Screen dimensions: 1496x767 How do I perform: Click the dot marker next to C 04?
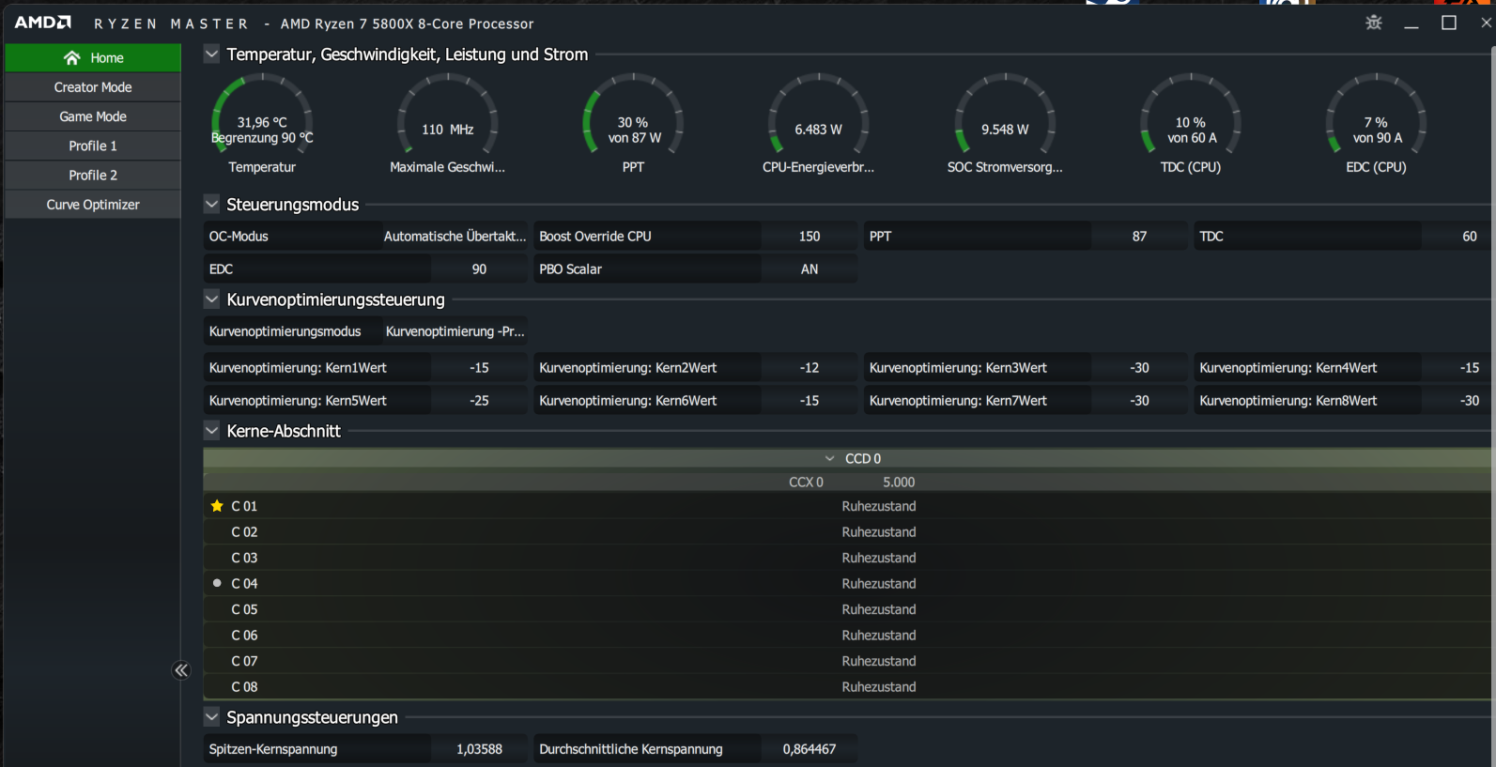[x=217, y=583]
